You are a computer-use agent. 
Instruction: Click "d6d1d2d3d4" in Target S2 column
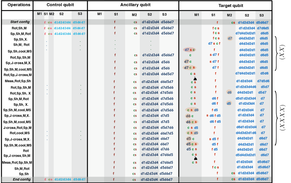click(x=246, y=127)
